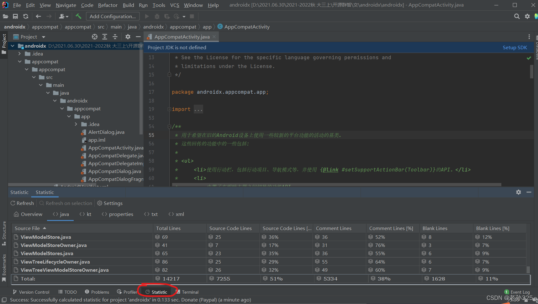
Task: Open Project panel options gear
Action: (x=128, y=37)
